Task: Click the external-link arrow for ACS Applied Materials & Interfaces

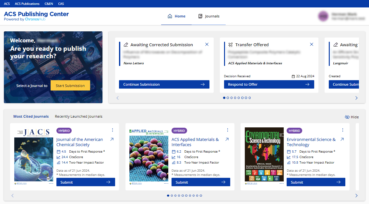Action: click(x=227, y=139)
